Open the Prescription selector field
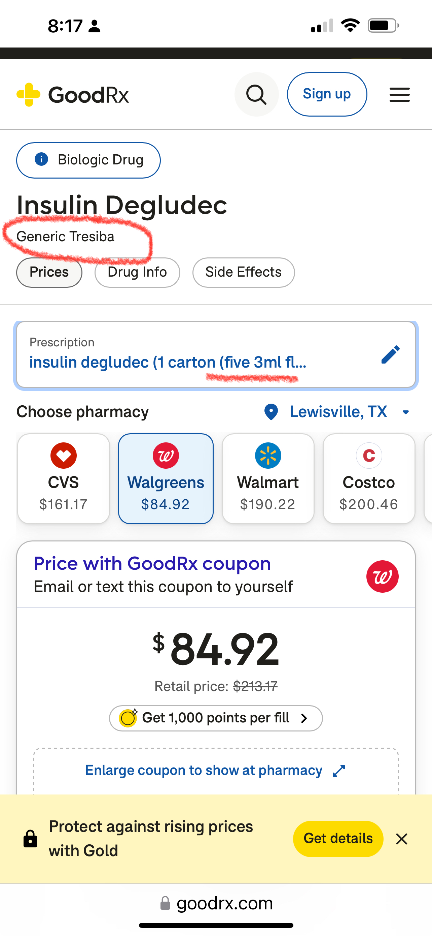The height and width of the screenshot is (936, 432). pos(203,355)
